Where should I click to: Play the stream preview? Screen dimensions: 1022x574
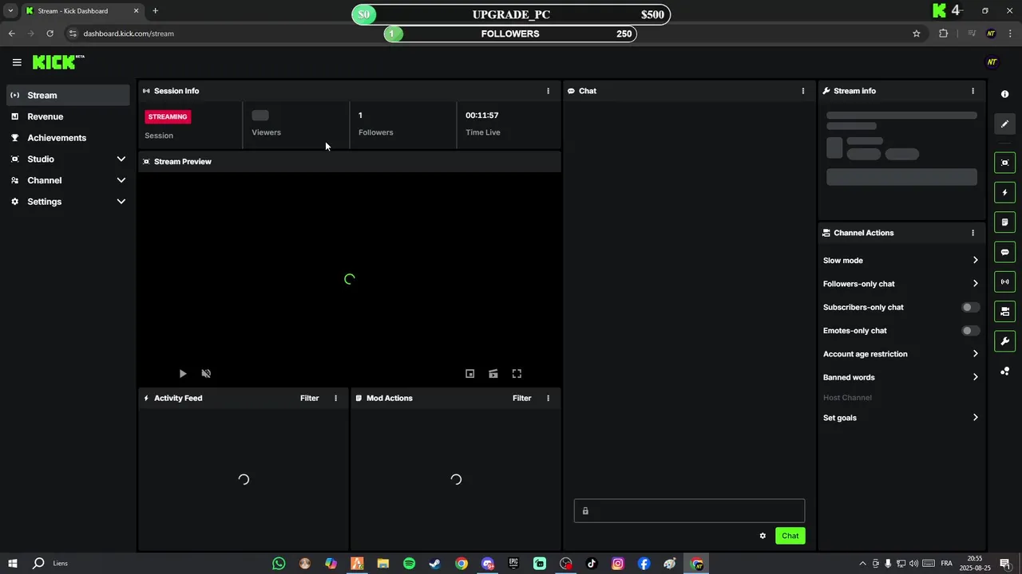[x=183, y=373]
